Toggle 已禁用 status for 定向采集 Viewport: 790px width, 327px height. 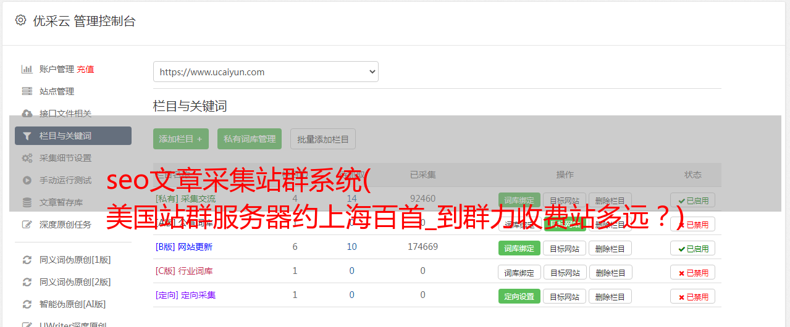(693, 296)
